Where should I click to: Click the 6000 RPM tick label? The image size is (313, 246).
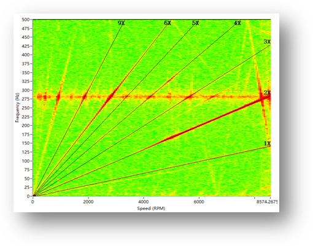[199, 202]
